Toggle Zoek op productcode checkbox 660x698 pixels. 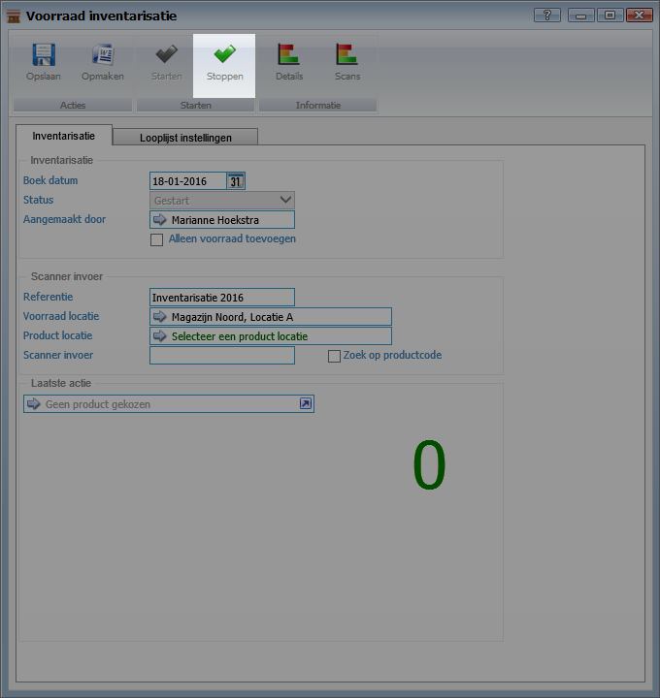coord(334,356)
